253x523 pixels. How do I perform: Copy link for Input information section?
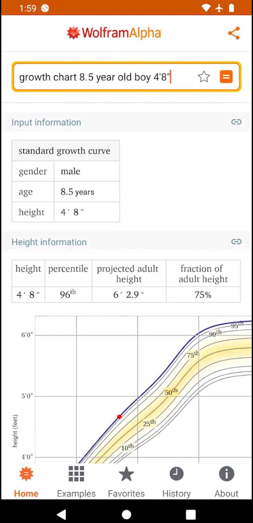pyautogui.click(x=236, y=122)
